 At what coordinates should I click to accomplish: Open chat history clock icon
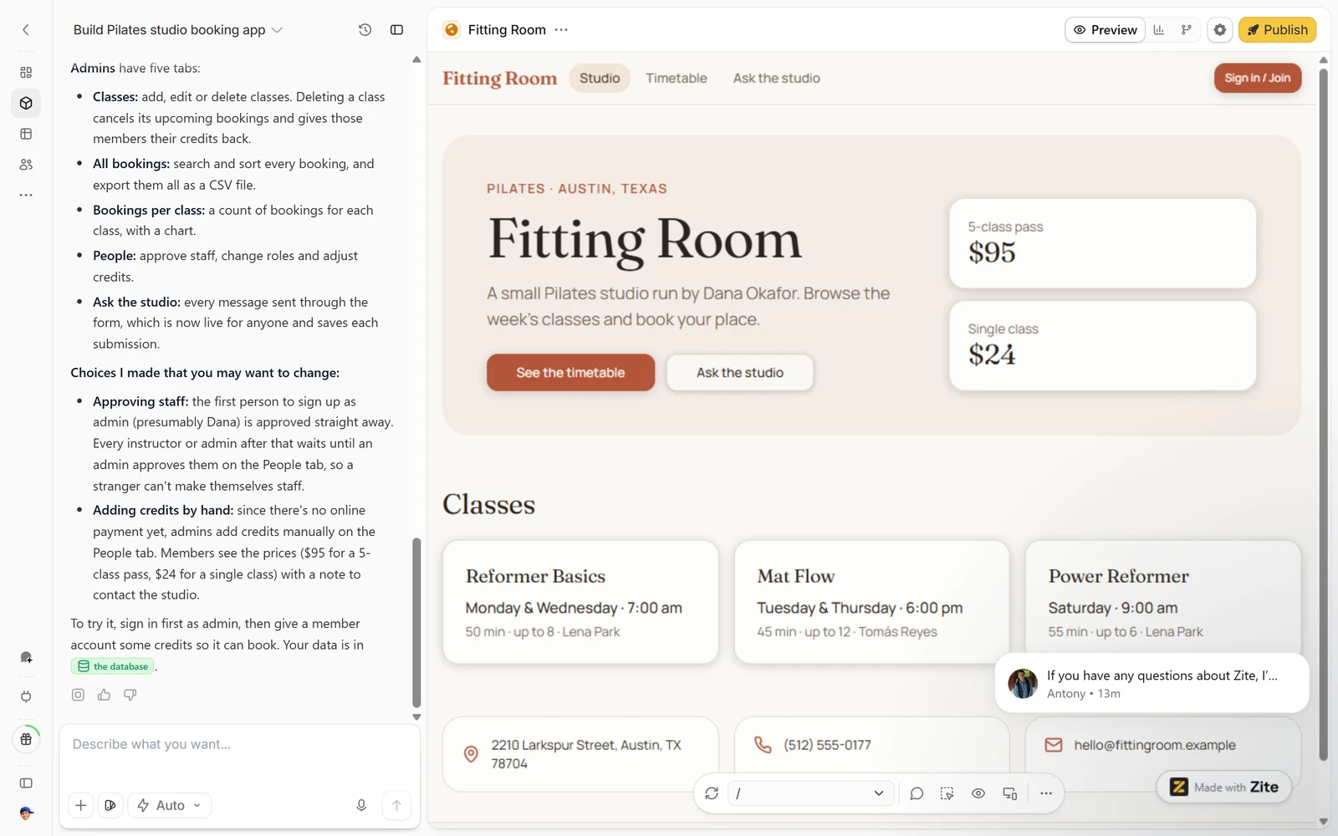[365, 30]
